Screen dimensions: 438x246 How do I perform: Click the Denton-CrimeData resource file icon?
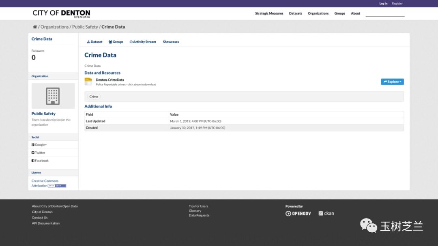[x=88, y=82]
